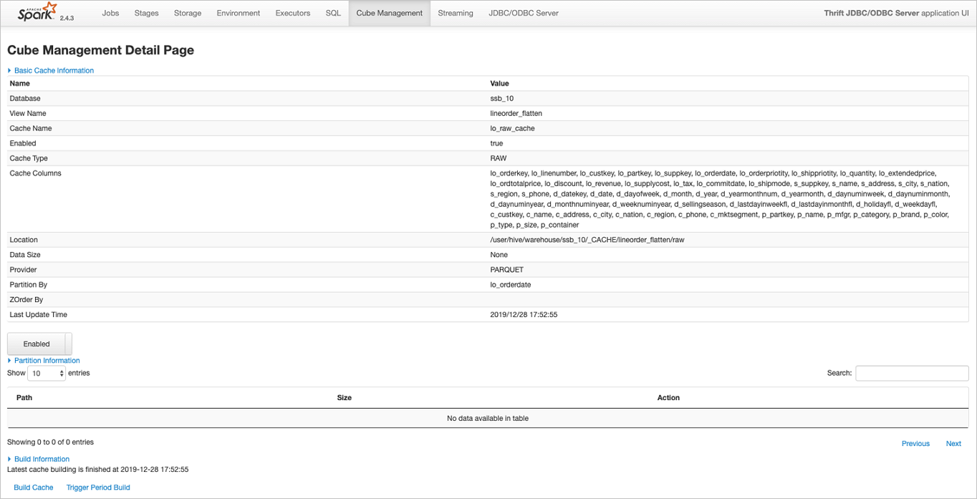977x499 pixels.
Task: Open the Jobs tab
Action: pos(110,13)
